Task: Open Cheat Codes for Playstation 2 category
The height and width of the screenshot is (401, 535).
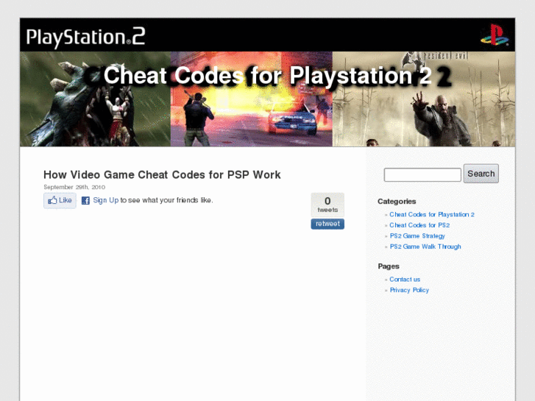Action: [432, 214]
